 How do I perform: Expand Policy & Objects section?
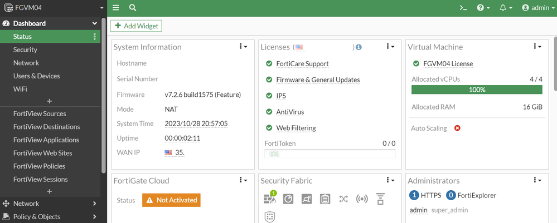[50, 217]
